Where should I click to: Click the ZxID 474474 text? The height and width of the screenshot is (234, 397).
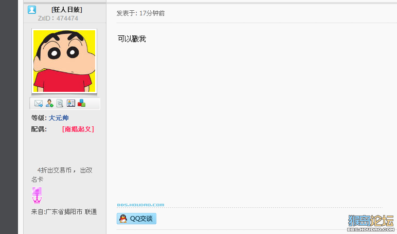pyautogui.click(x=58, y=18)
